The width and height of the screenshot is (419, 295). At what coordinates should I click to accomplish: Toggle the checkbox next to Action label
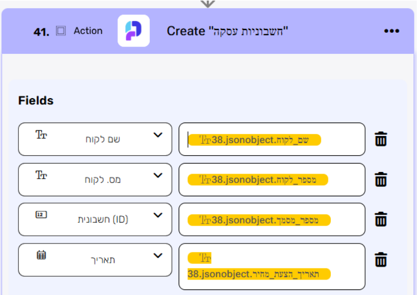61,31
